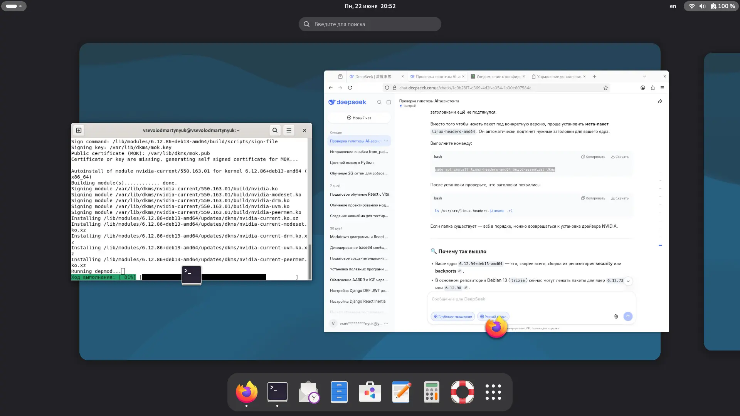Open the Calculator from dock
The image size is (740, 416).
(432, 392)
